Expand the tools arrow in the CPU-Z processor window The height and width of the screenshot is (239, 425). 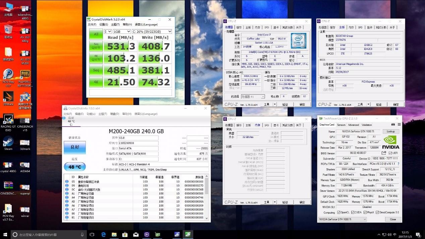tap(275, 104)
